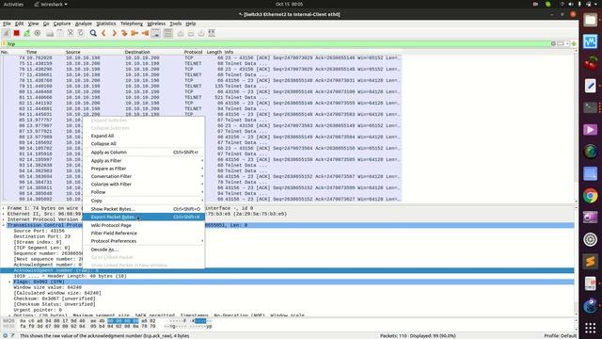Viewport: 602px width, 339px height.
Task: Open the Protocol Preferences submenu
Action: pyautogui.click(x=144, y=241)
